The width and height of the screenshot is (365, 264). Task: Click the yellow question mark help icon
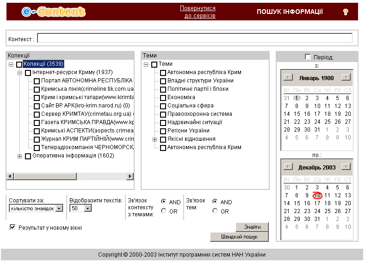[346, 12]
